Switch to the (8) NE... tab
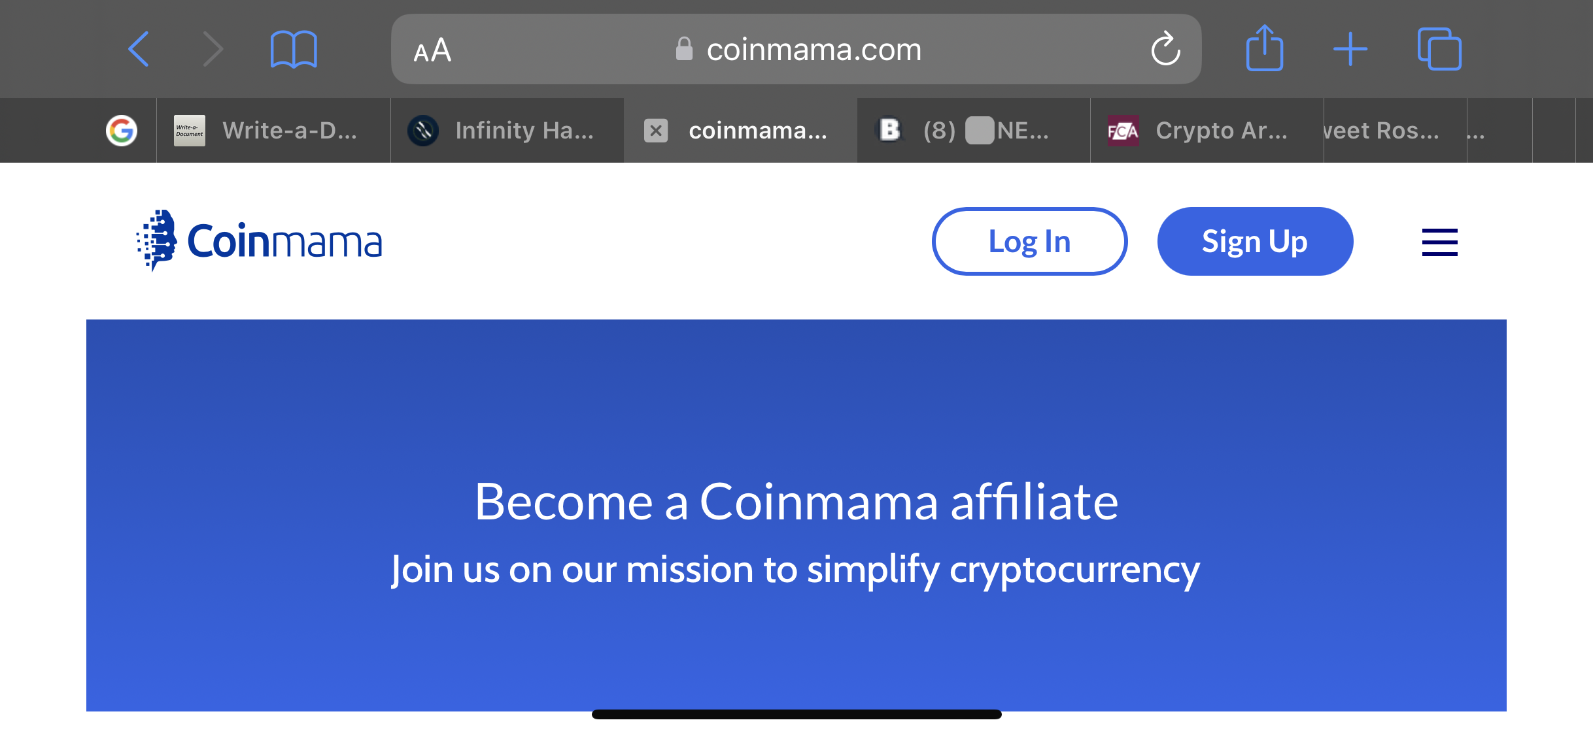This screenshot has height=735, width=1593. click(x=974, y=131)
